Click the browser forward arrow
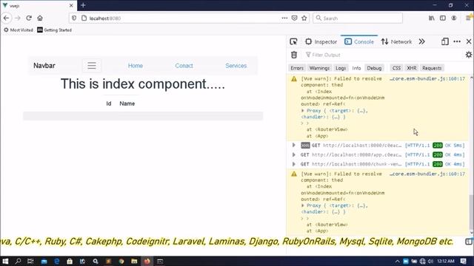Viewport: 474px width, 266px height. 18,18
